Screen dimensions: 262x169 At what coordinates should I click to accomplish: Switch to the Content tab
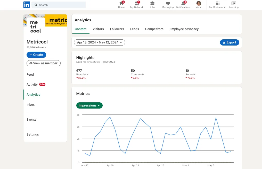pos(80,29)
